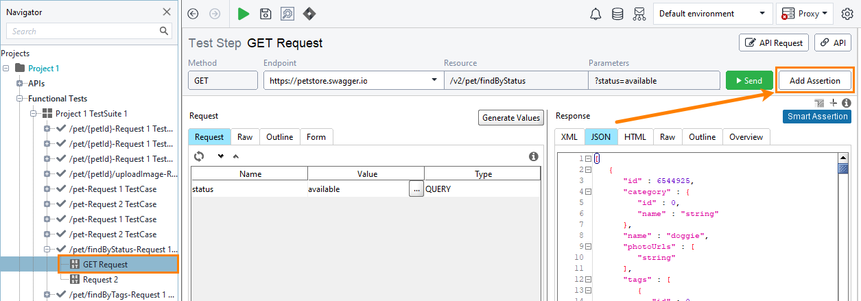
Task: Click the refresh arrows icon in Request panel
Action: (199, 156)
